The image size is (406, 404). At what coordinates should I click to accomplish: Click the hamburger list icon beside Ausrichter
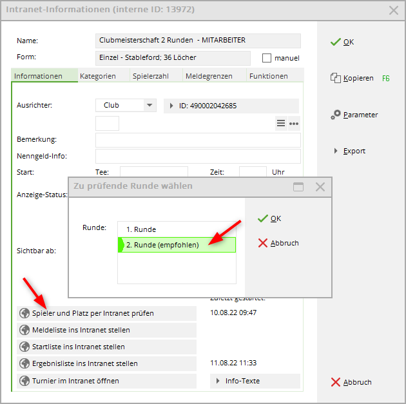click(x=281, y=123)
